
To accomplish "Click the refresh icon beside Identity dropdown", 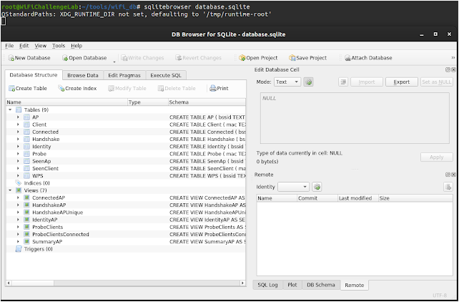I will pyautogui.click(x=317, y=187).
